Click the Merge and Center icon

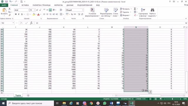point(61,14)
